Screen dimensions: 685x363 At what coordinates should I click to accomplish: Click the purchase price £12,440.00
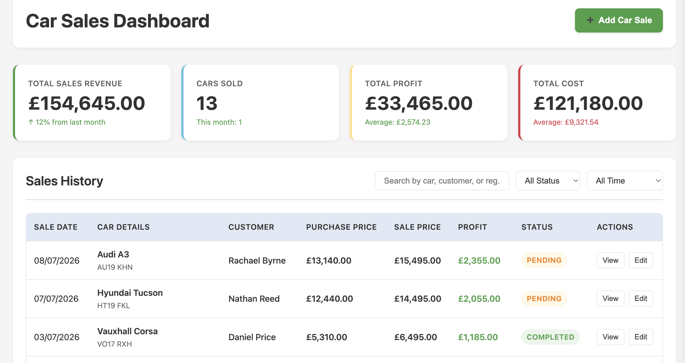point(330,299)
